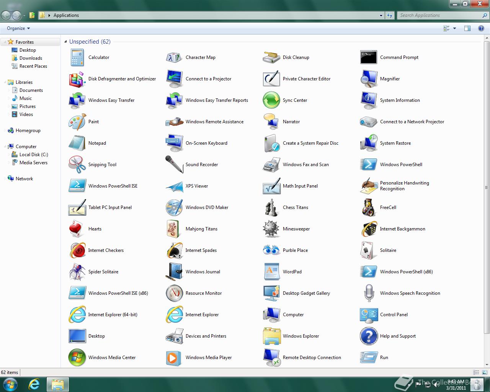Select the Purble Place icon

click(x=272, y=250)
